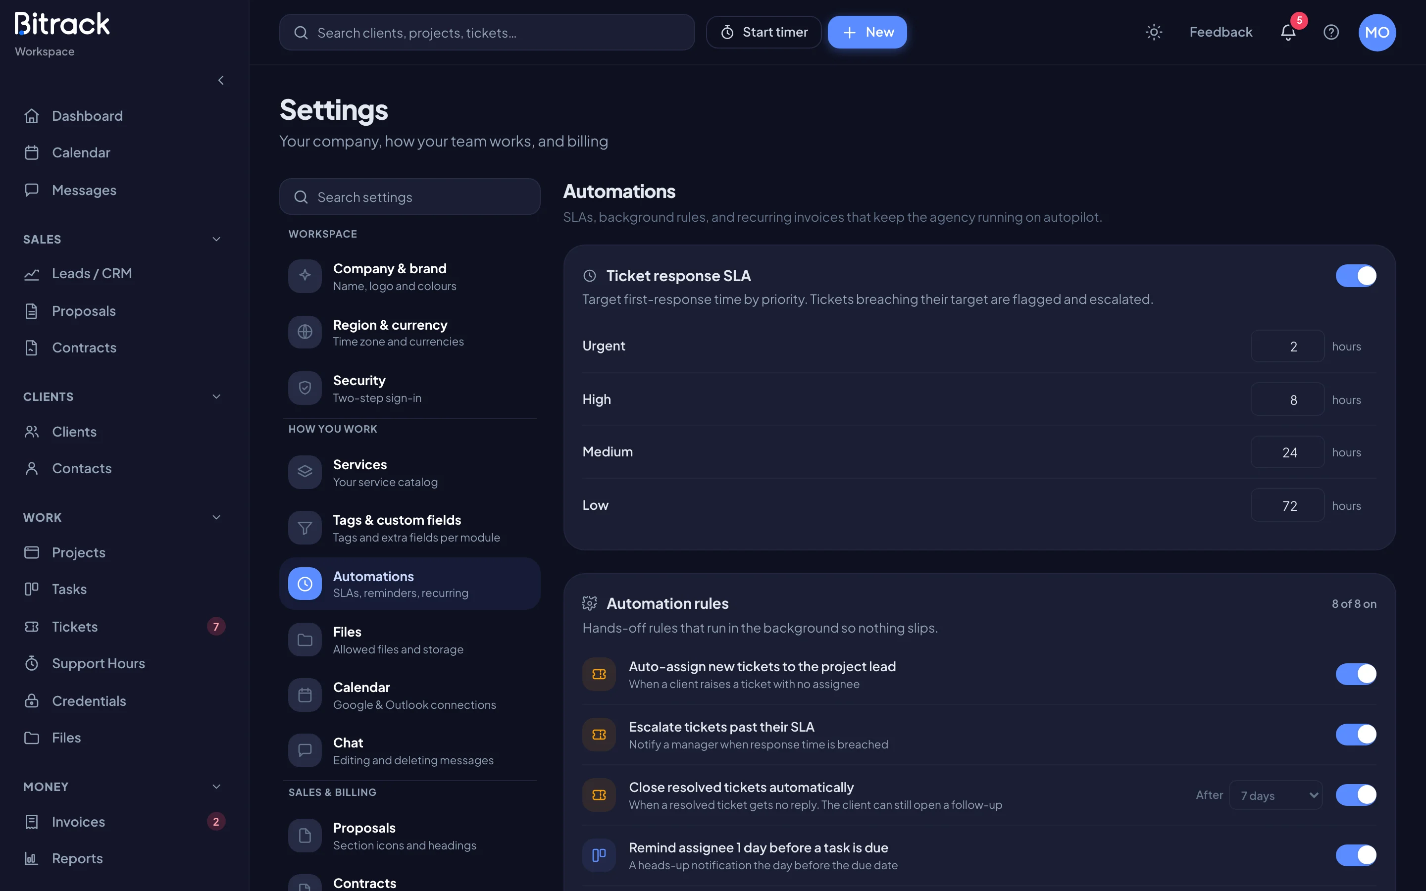Click the Start timer button
This screenshot has width=1426, height=891.
[x=763, y=32]
